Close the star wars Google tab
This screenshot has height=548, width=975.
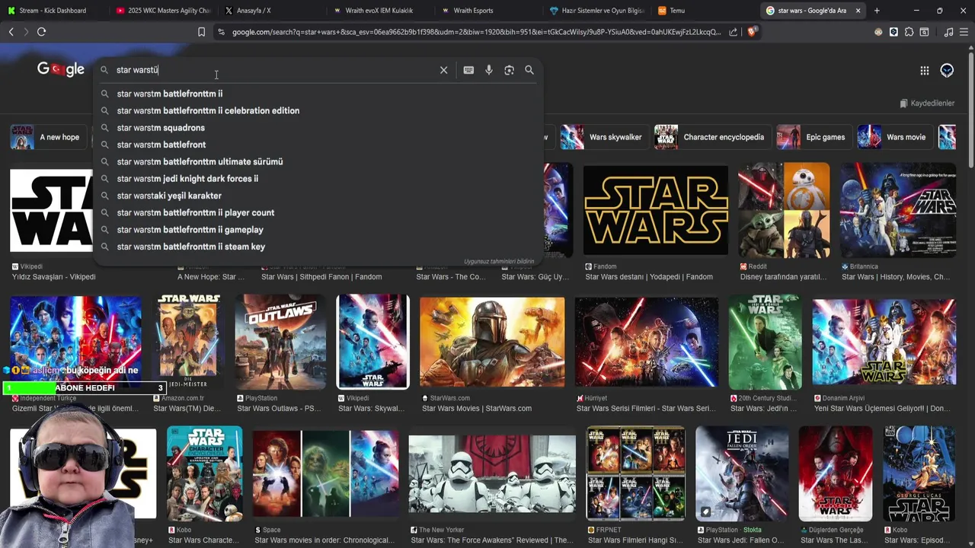pos(858,11)
